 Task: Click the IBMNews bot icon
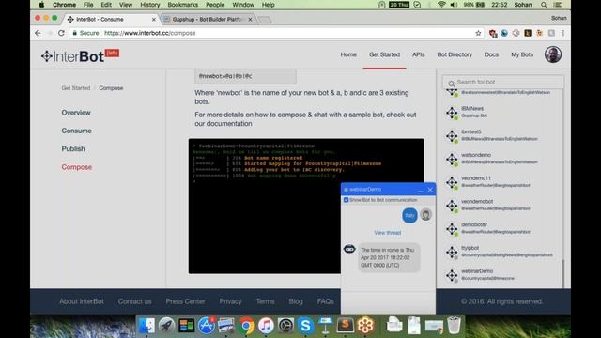tap(452, 113)
